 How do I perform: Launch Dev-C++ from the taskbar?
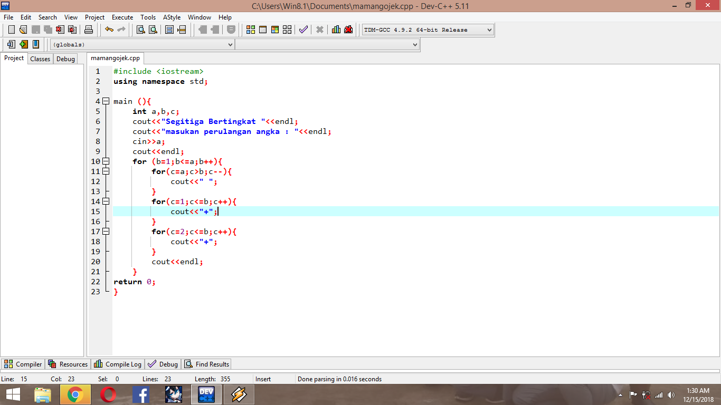[x=206, y=394]
